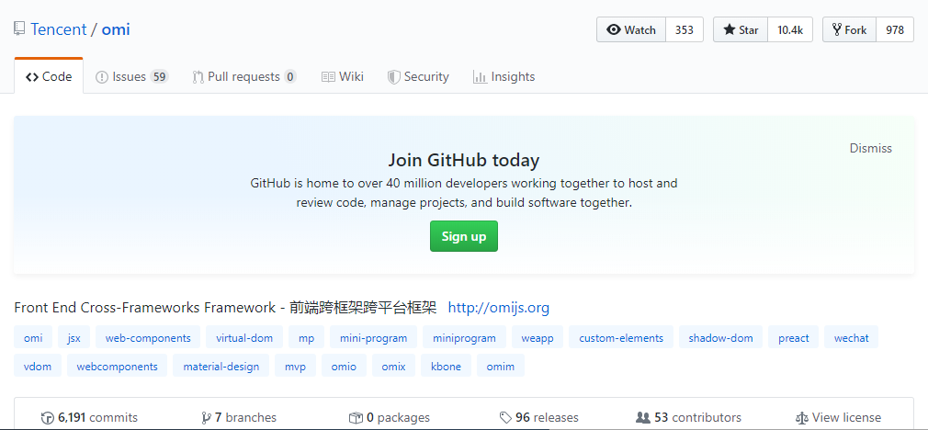Image resolution: width=928 pixels, height=430 pixels.
Task: Fork the repository with the Fork button
Action: [x=849, y=29]
